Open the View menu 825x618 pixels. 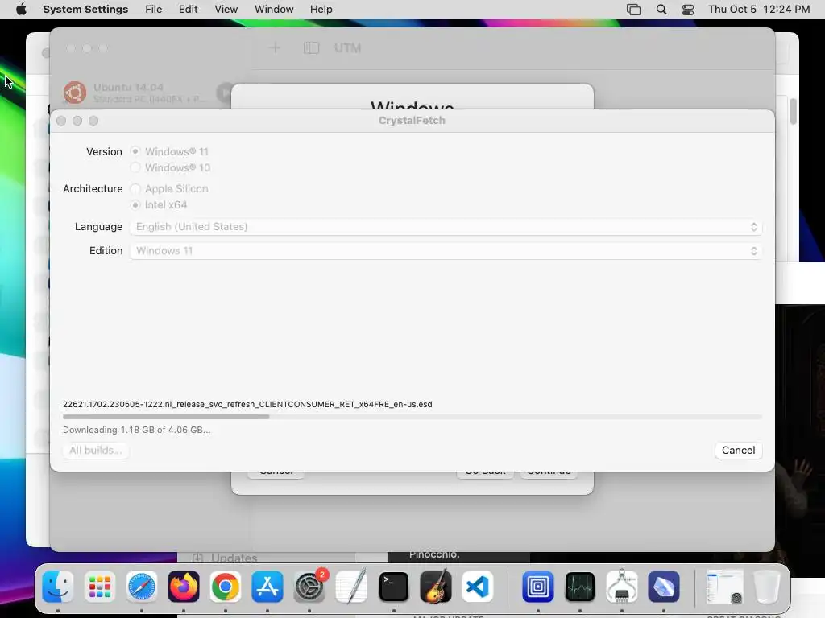click(x=226, y=10)
